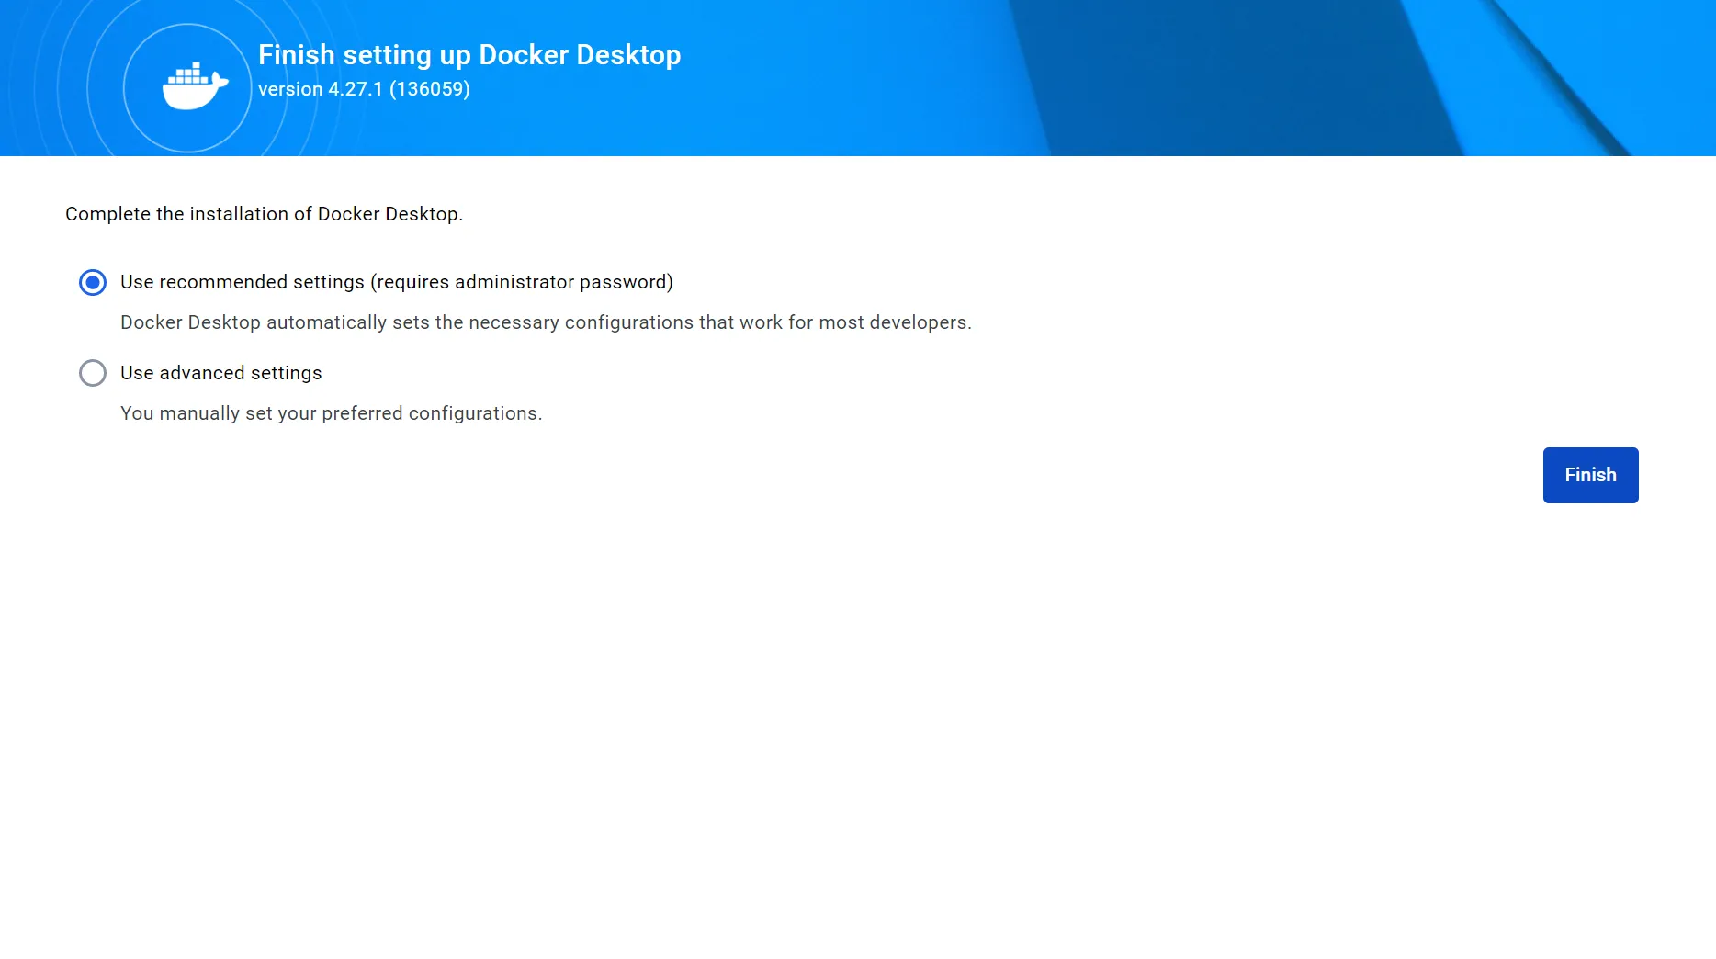
Task: Click the 'Use advanced settings' label text
Action: click(x=221, y=373)
